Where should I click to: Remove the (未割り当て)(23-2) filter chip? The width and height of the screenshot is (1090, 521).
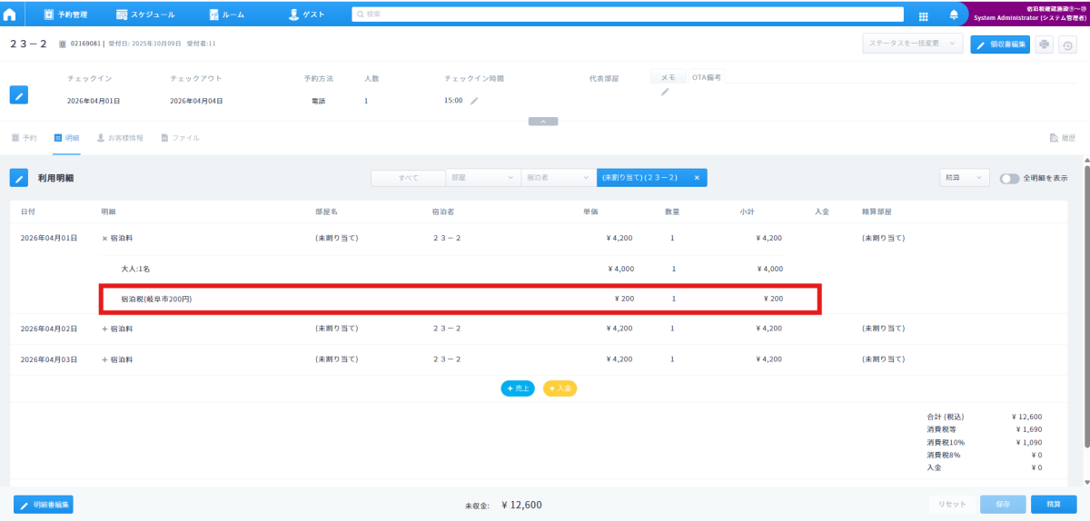697,178
